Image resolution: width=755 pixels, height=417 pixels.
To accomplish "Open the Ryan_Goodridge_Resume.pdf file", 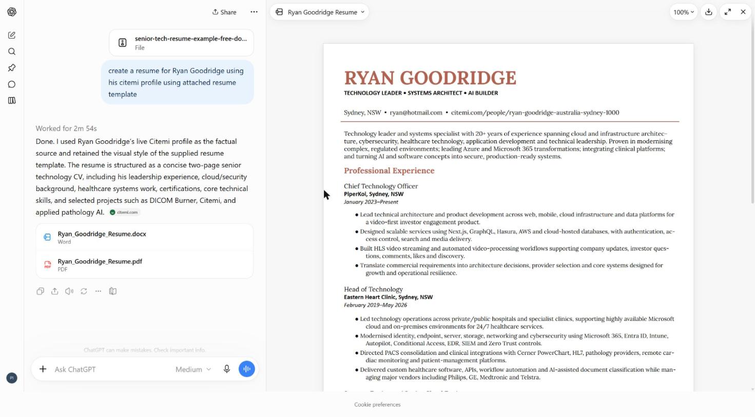I will pos(145,265).
